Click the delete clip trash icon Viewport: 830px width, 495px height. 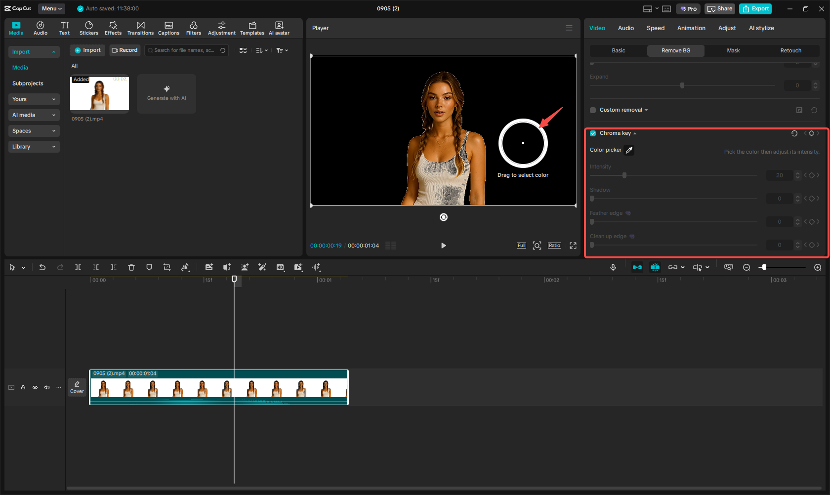pos(131,267)
